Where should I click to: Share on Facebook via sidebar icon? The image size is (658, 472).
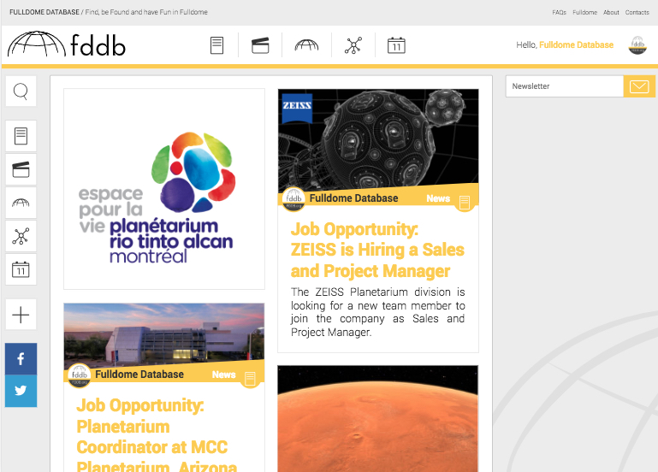pyautogui.click(x=21, y=359)
